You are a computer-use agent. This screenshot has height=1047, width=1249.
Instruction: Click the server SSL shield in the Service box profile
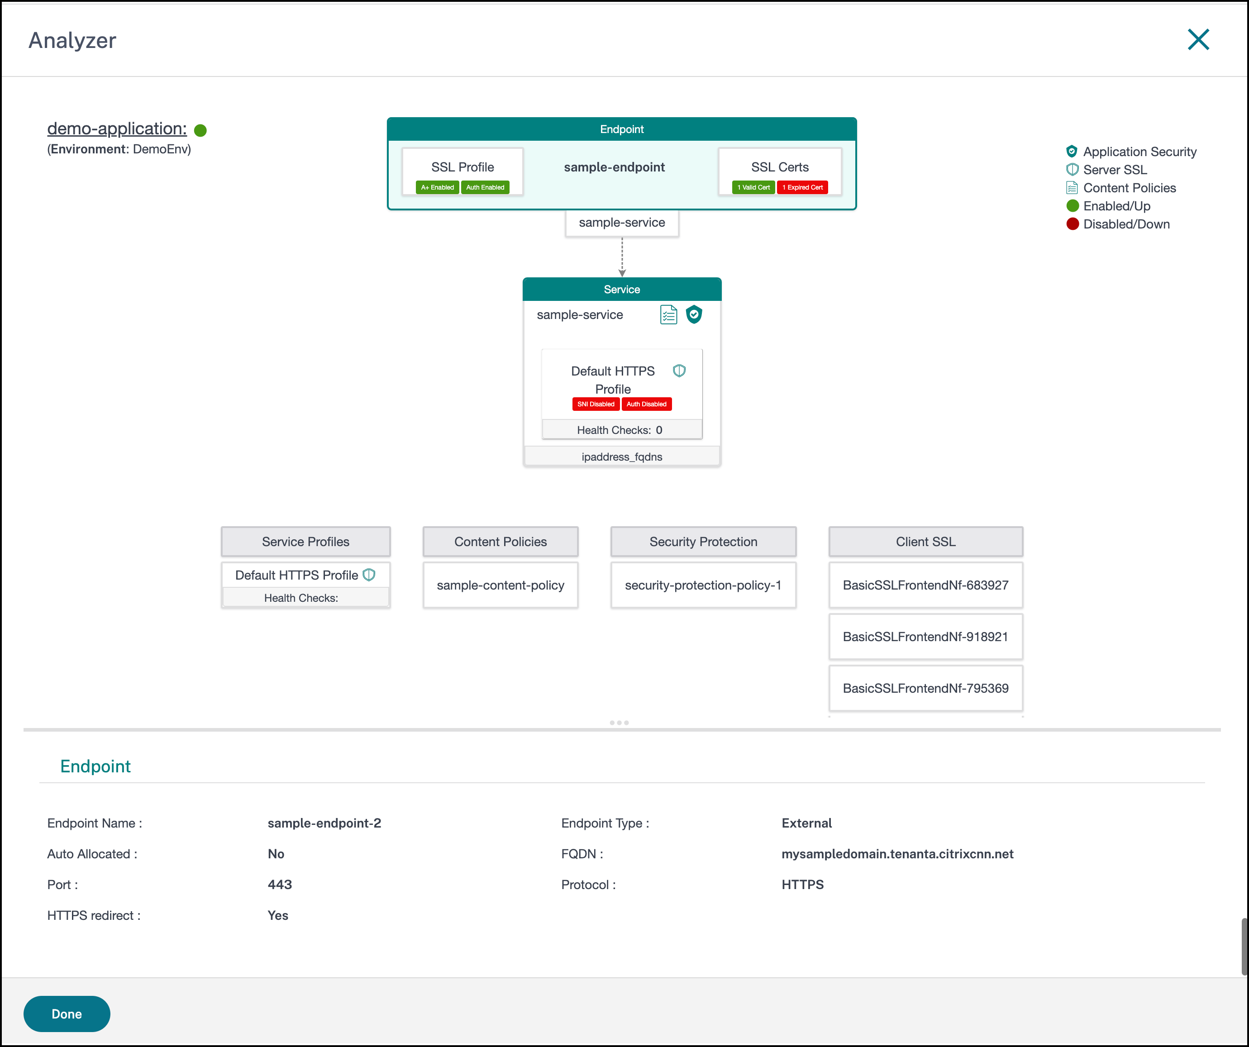(x=679, y=371)
